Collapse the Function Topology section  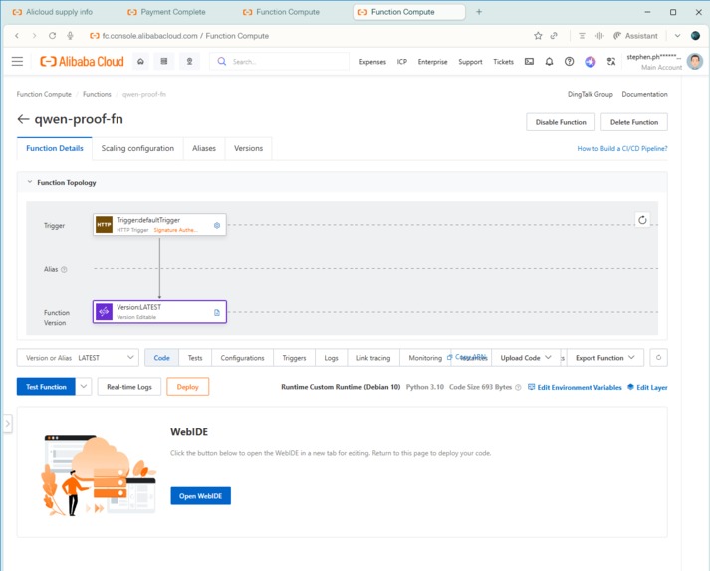30,182
